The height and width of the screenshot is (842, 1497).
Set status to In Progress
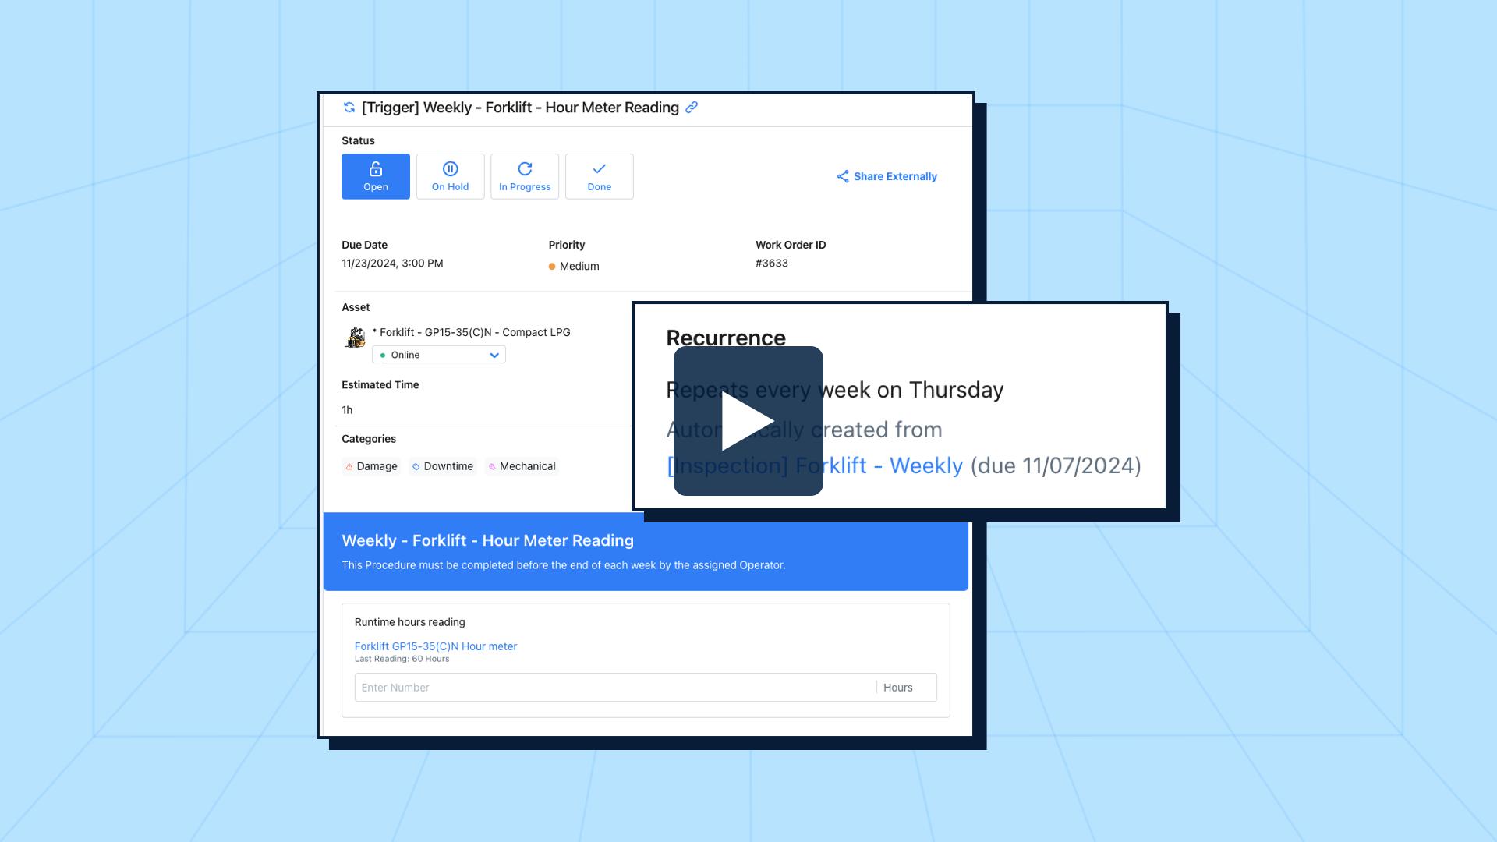tap(524, 176)
